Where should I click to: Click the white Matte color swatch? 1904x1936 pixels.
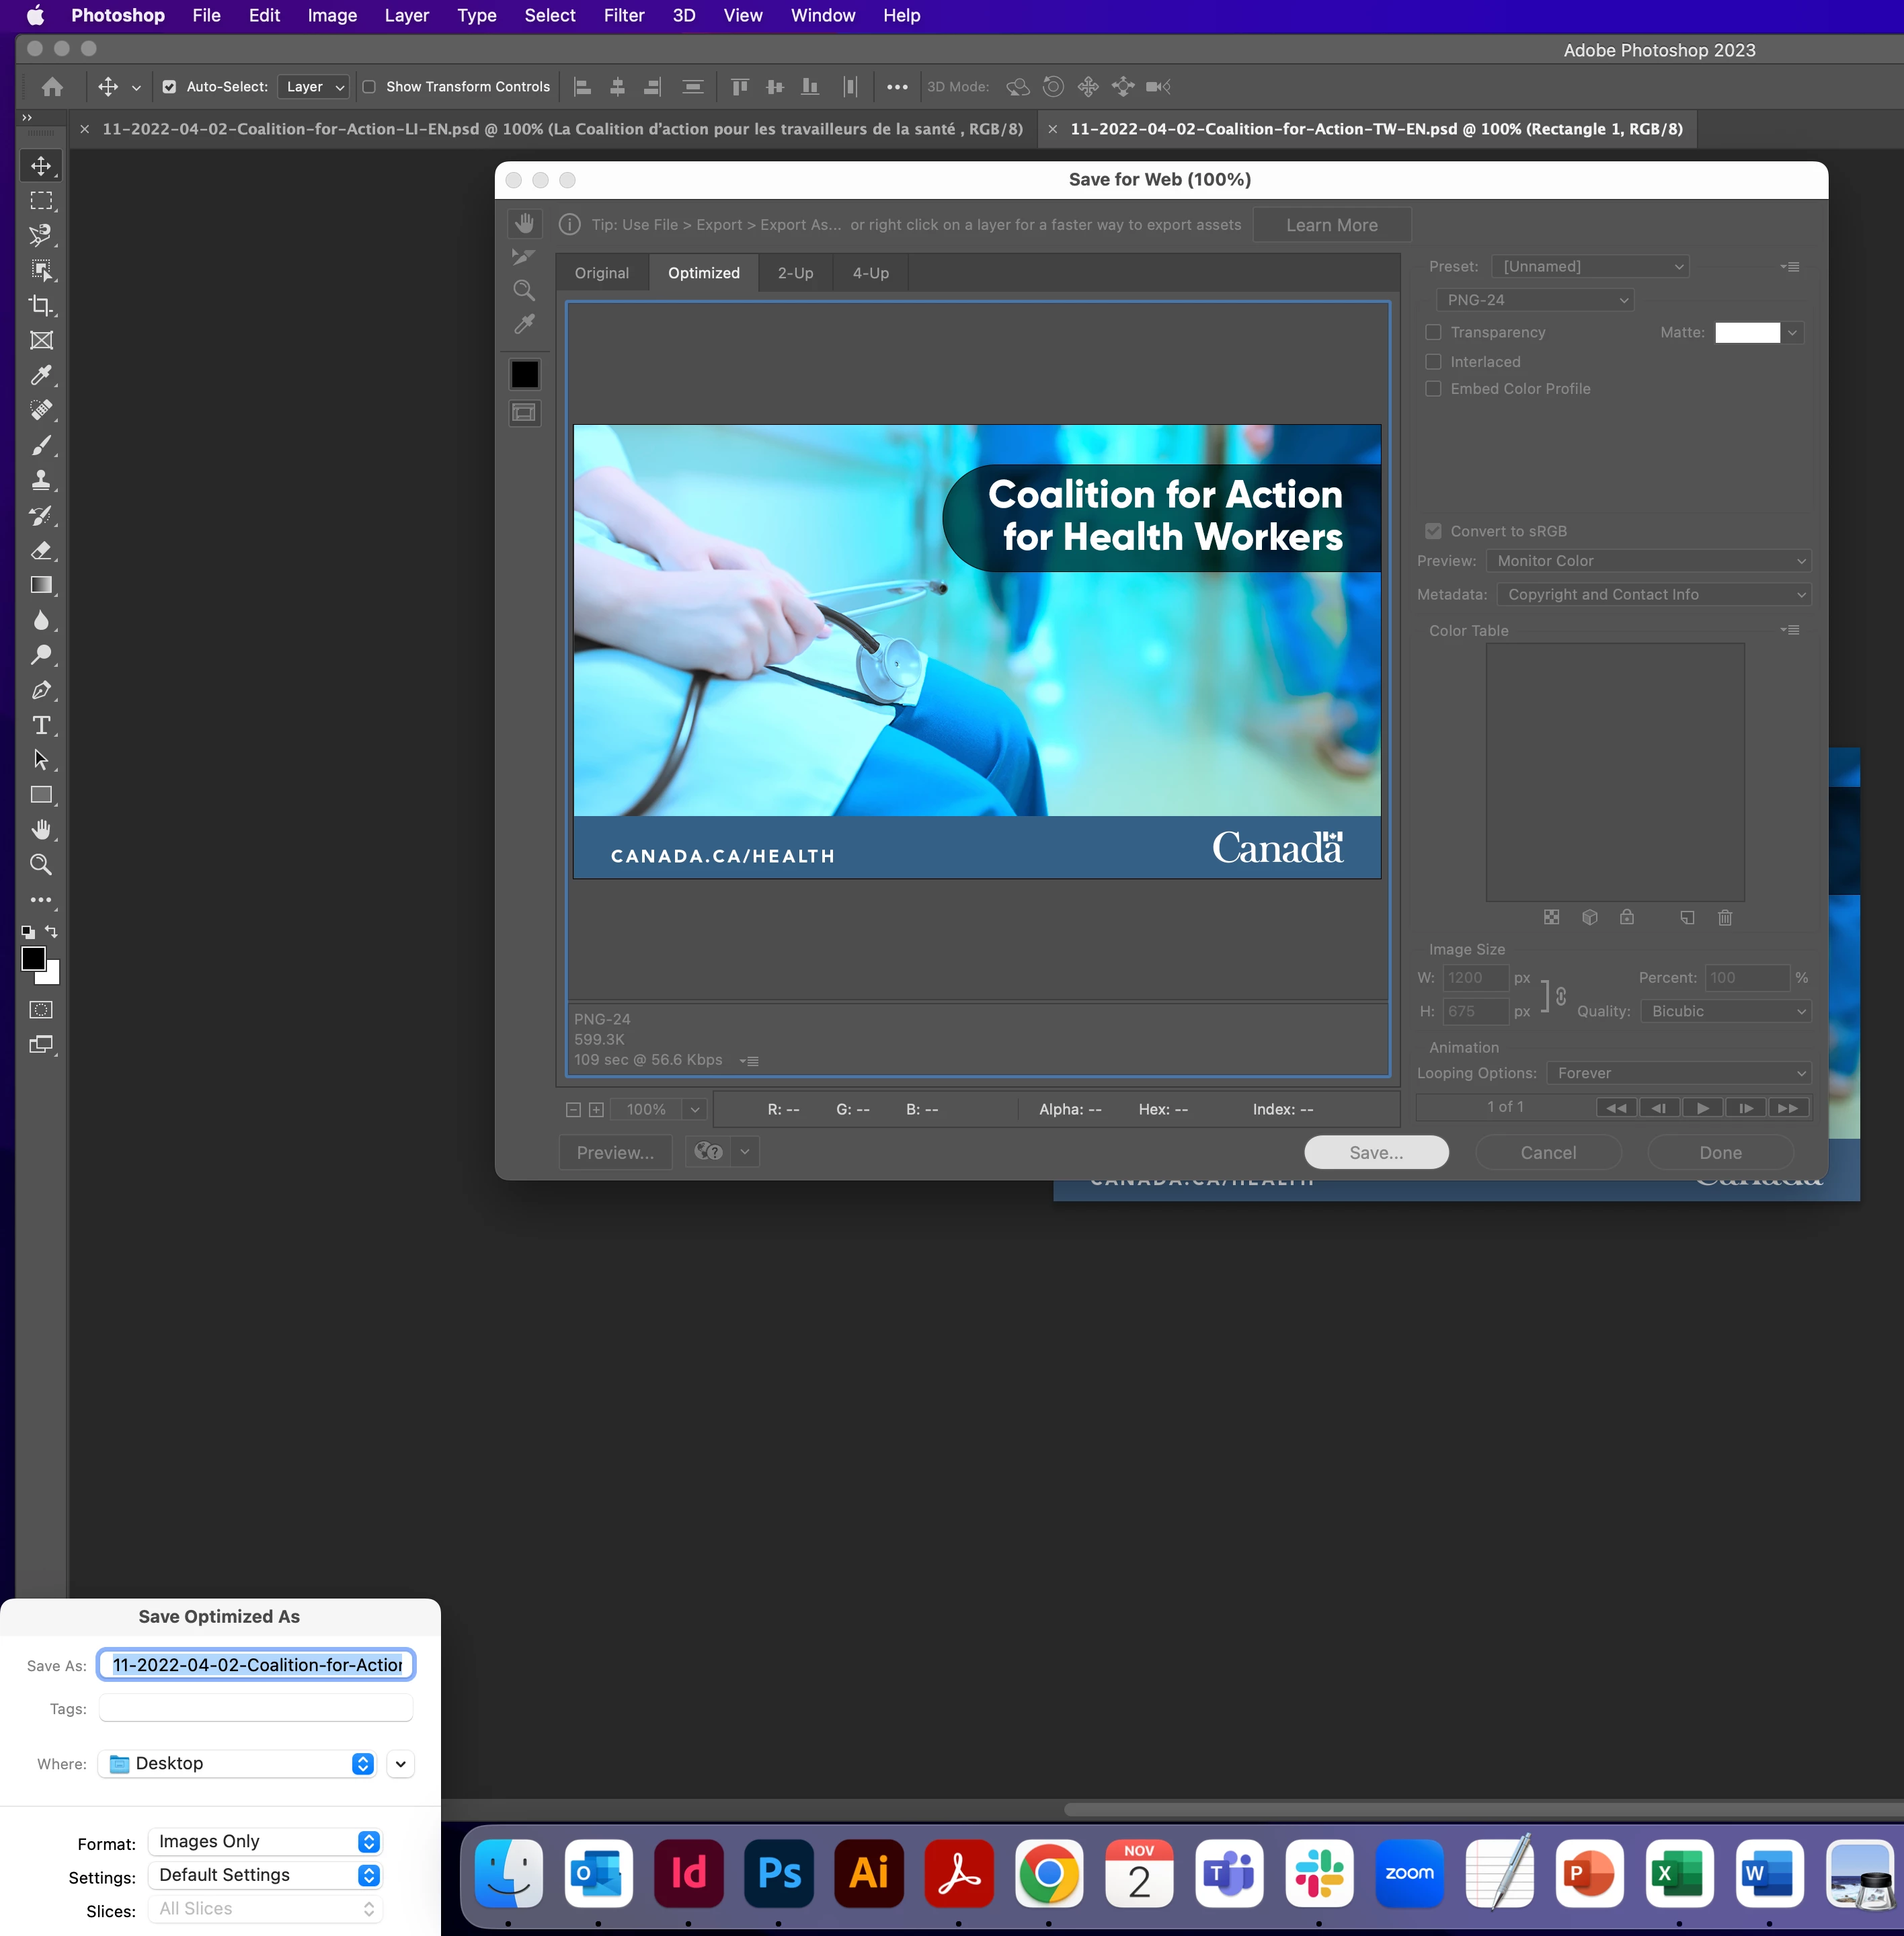pos(1746,333)
